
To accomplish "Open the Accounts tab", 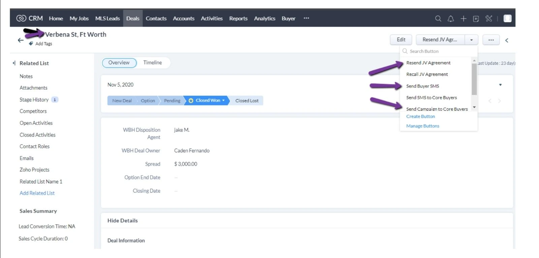I will click(184, 19).
